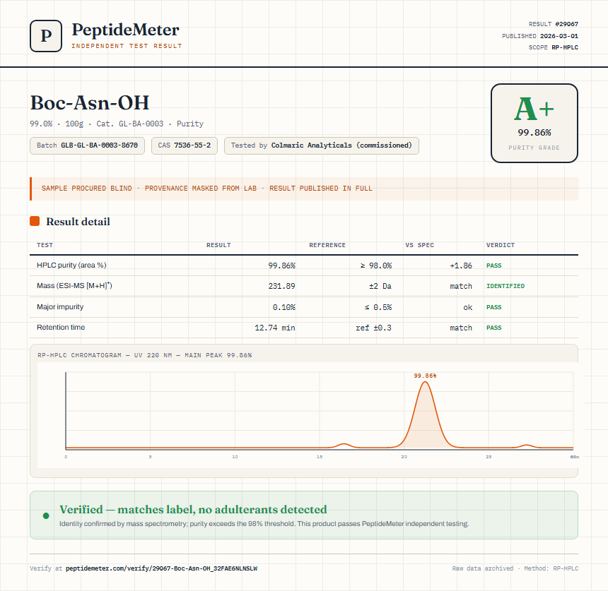Click the Batch GLB-GL-BA-0003-8670 badge
The image size is (608, 591).
[x=87, y=145]
